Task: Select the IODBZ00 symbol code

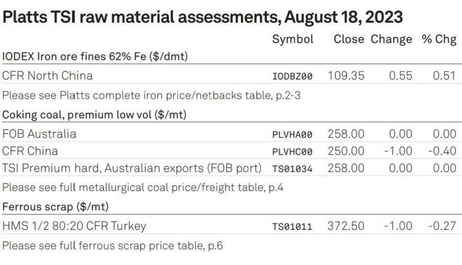Action: coord(292,76)
